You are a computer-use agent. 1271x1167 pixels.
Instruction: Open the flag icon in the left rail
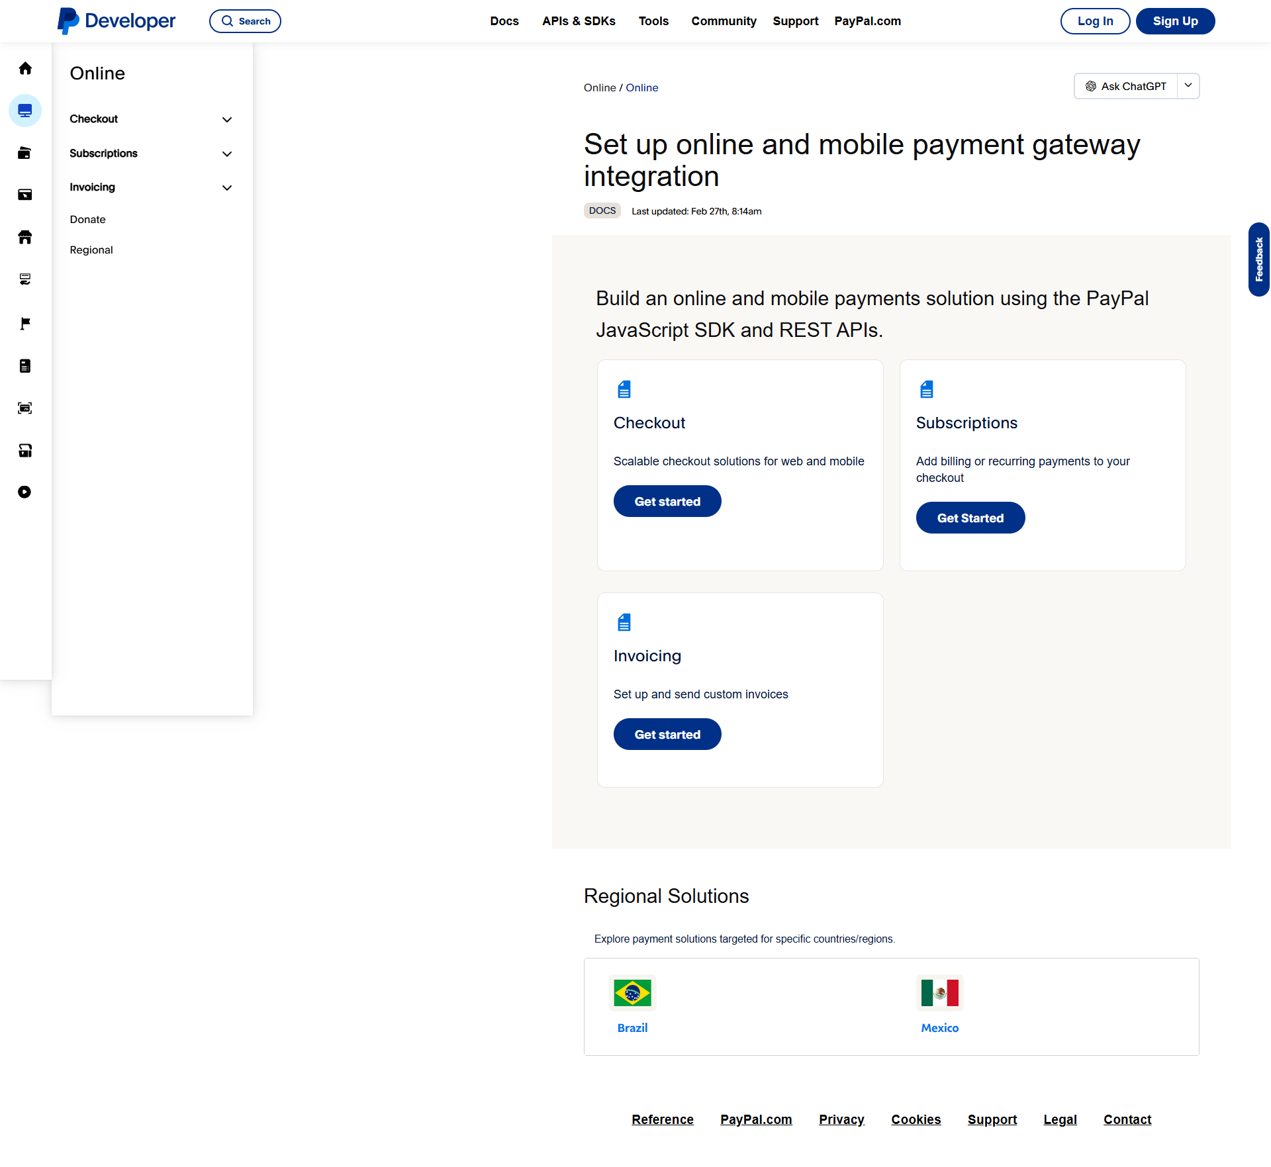click(25, 323)
